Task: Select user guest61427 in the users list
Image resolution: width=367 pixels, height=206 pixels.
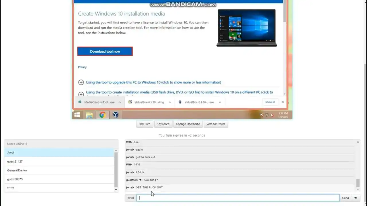Action: (59, 161)
